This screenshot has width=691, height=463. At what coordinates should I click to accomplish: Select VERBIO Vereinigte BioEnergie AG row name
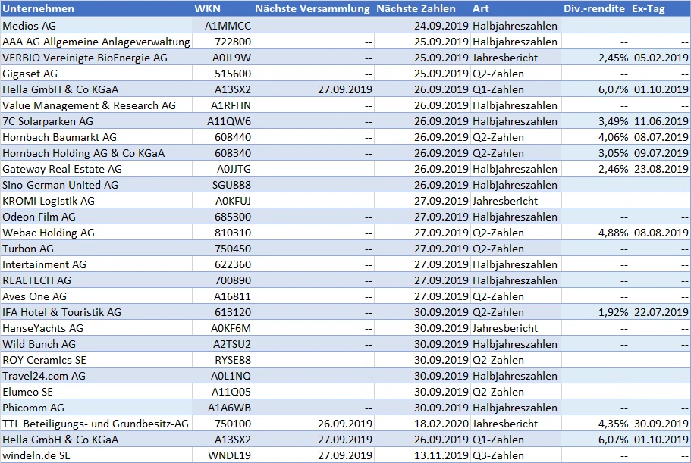pos(85,57)
